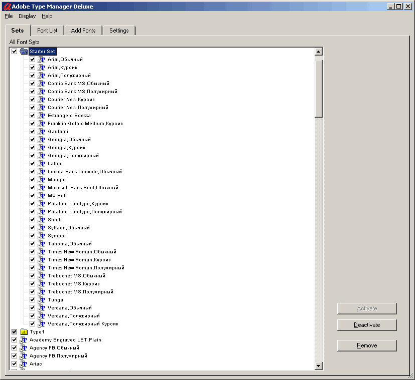Screen dimensions: 415x380
Task: Click the font list scrollbar thumb
Action: [x=318, y=89]
